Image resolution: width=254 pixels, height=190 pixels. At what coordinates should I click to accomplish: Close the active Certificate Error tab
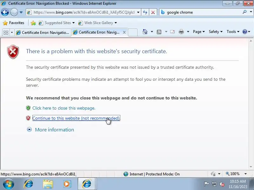(x=124, y=32)
